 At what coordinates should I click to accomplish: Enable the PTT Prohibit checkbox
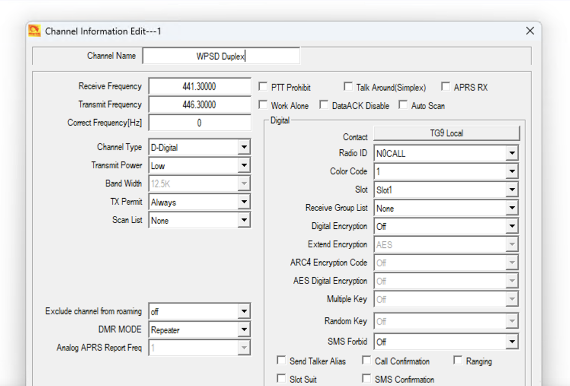(263, 86)
